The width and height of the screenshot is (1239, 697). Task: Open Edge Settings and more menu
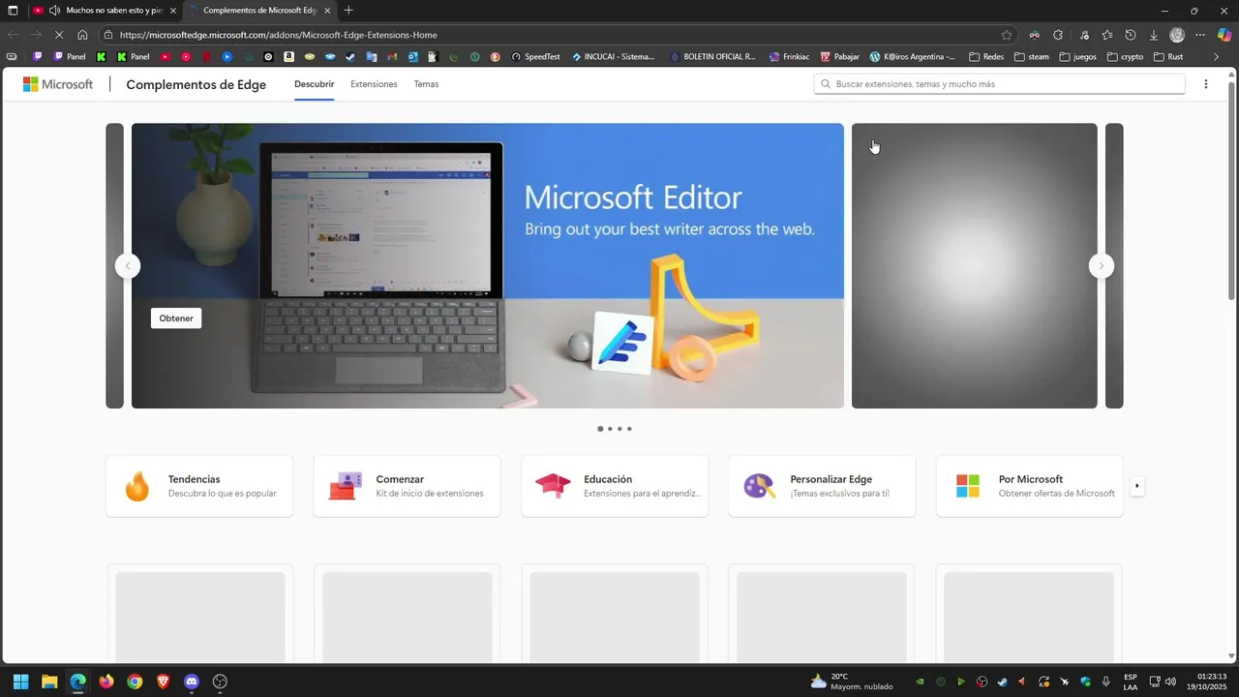[x=1200, y=35]
